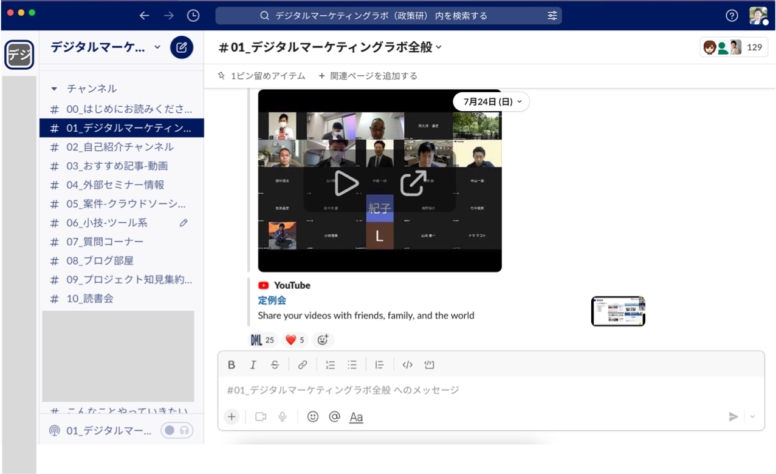Viewport: 776px width, 474px height.
Task: Open channel 10_読書会
Action: (x=122, y=299)
